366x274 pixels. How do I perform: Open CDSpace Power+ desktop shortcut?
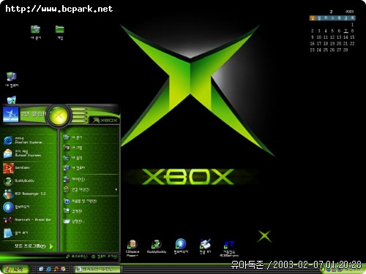132,248
